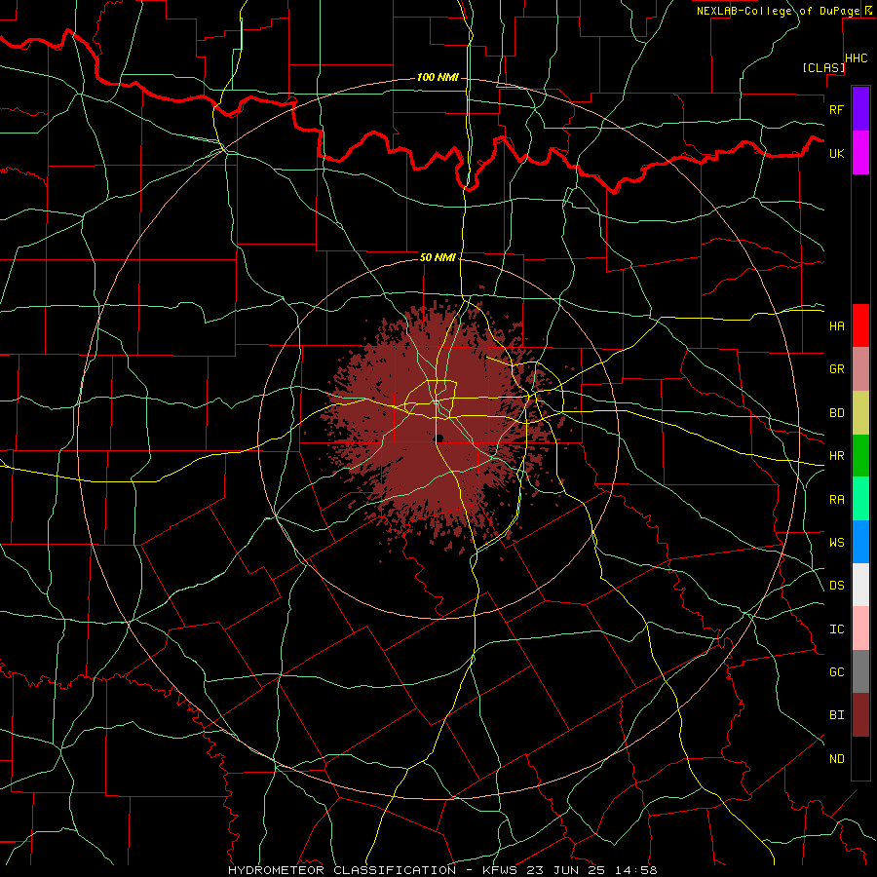Click the light pink IC color swatch
The width and height of the screenshot is (877, 877).
coord(860,629)
